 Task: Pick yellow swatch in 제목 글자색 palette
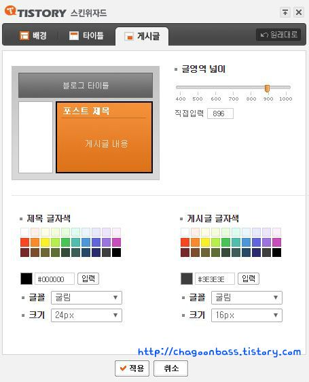tap(45, 243)
